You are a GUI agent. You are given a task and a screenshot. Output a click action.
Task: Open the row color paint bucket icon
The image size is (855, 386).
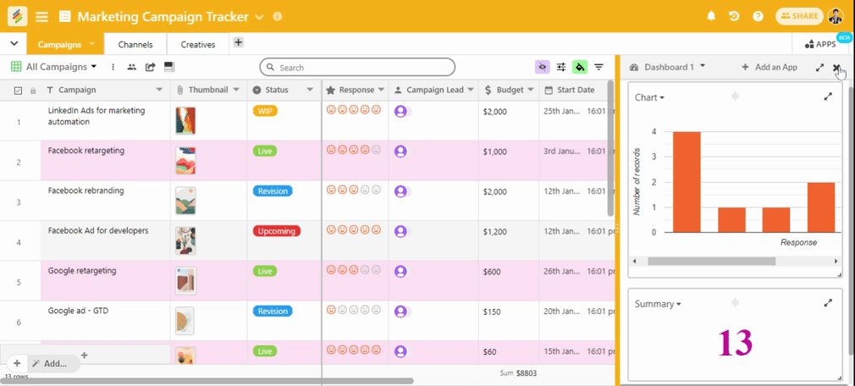click(x=580, y=67)
